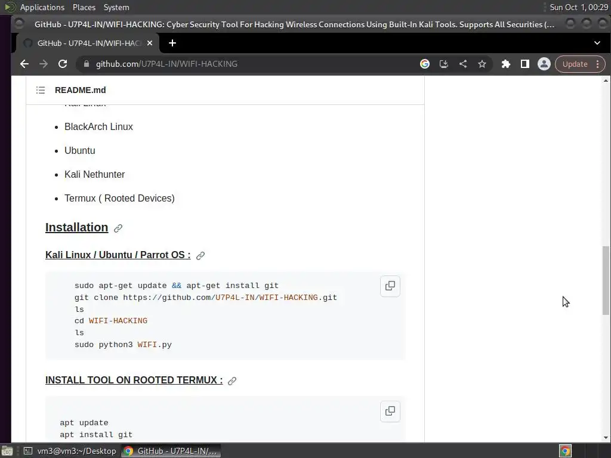Open the Installation heading link
Viewport: 611px width, 458px height.
pos(77,227)
